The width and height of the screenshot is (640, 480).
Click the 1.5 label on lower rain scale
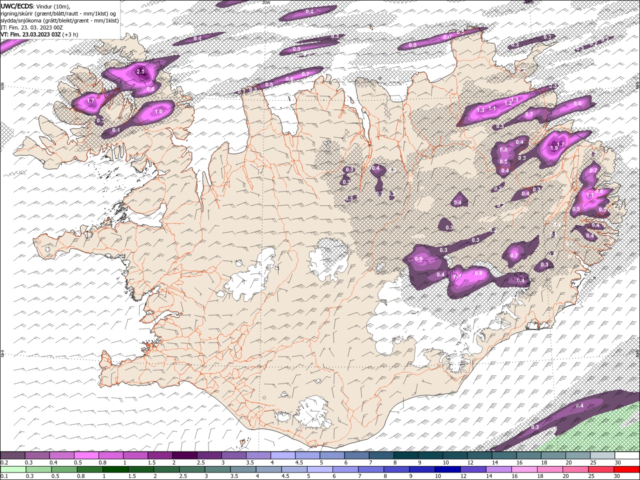coord(131,476)
